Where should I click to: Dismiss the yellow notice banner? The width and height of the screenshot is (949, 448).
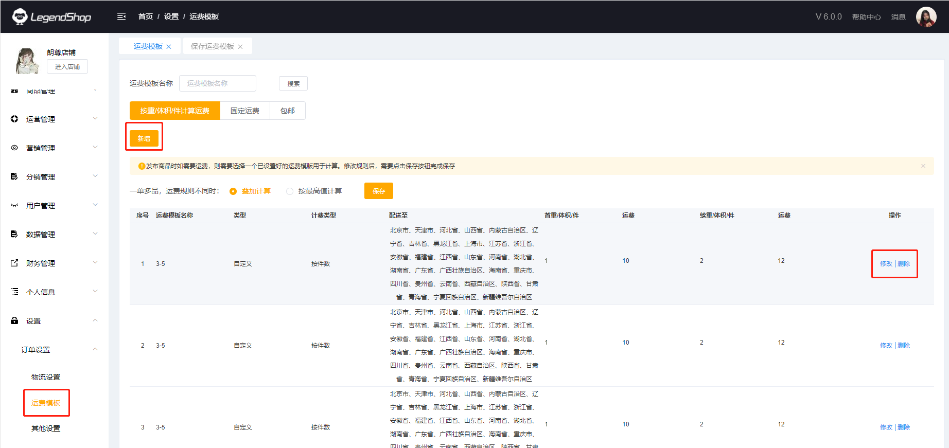[923, 166]
